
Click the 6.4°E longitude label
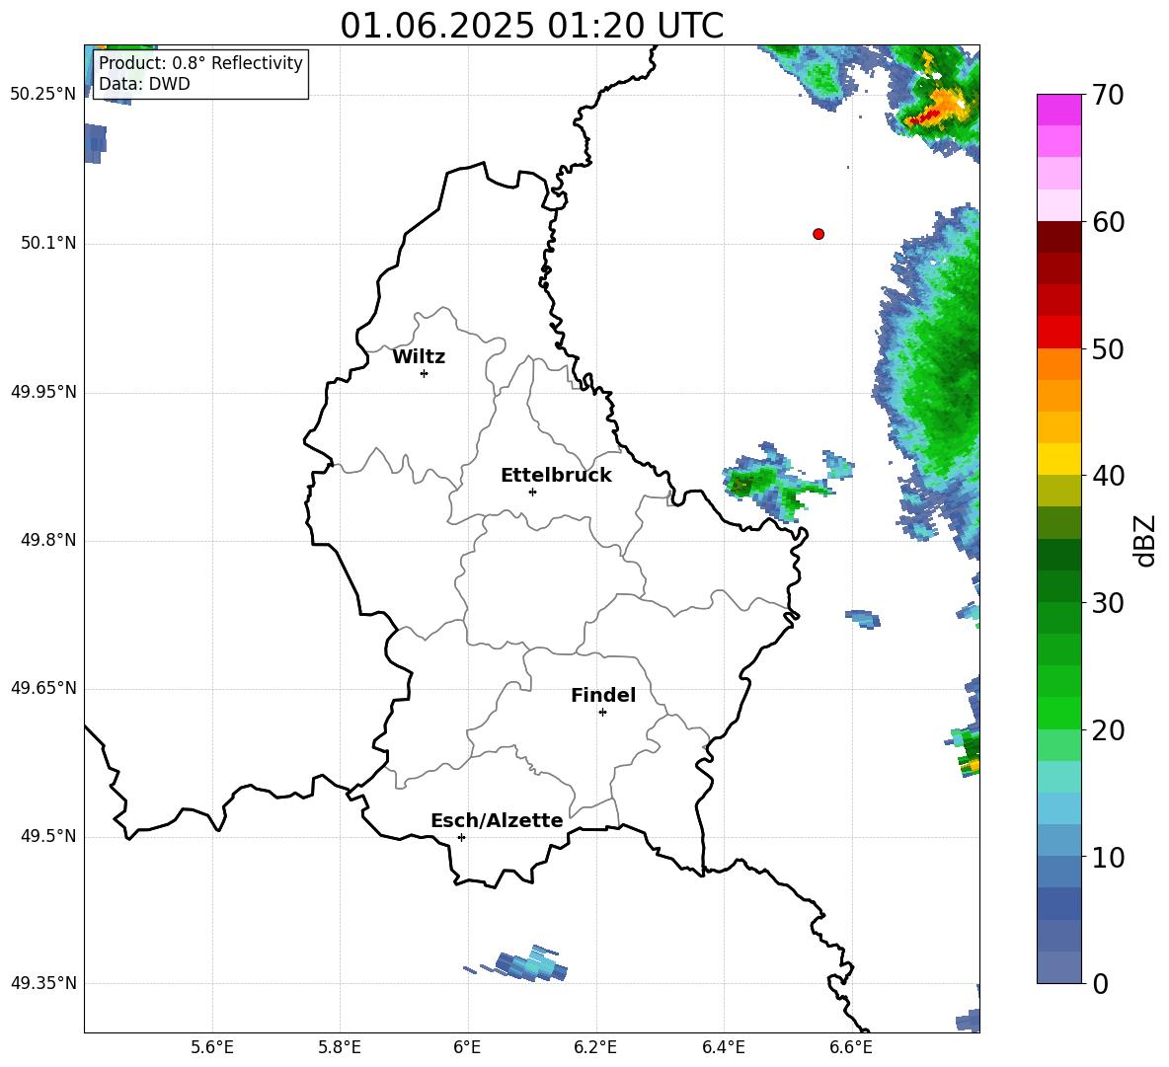723,1047
